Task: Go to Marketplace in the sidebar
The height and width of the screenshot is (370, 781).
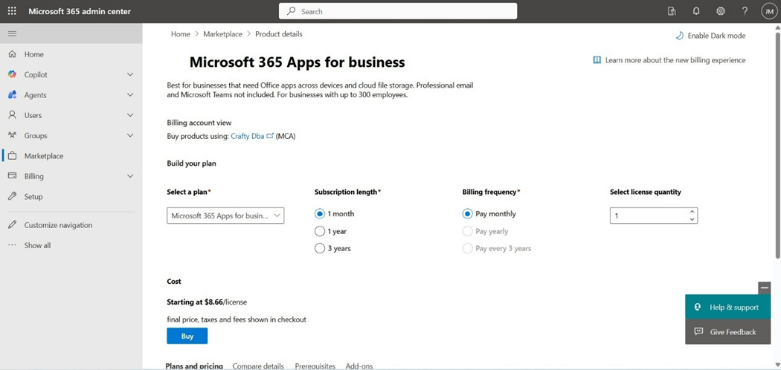Action: pos(43,156)
